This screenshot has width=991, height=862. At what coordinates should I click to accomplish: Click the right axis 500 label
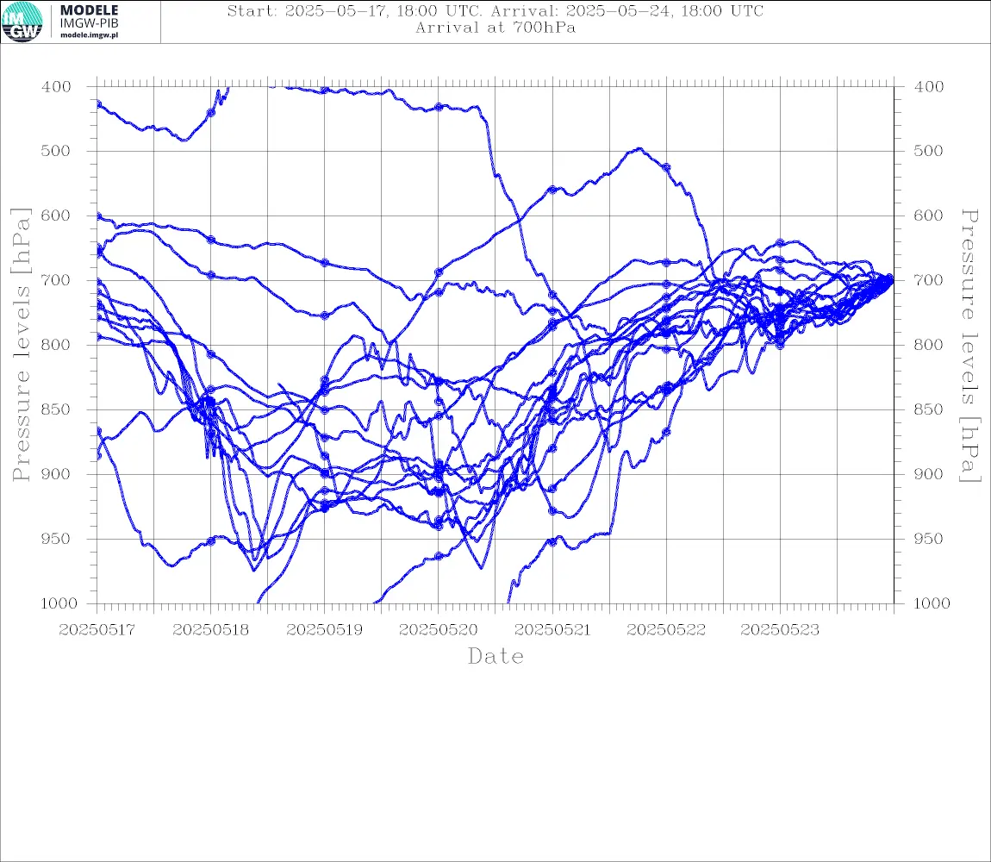tap(929, 151)
